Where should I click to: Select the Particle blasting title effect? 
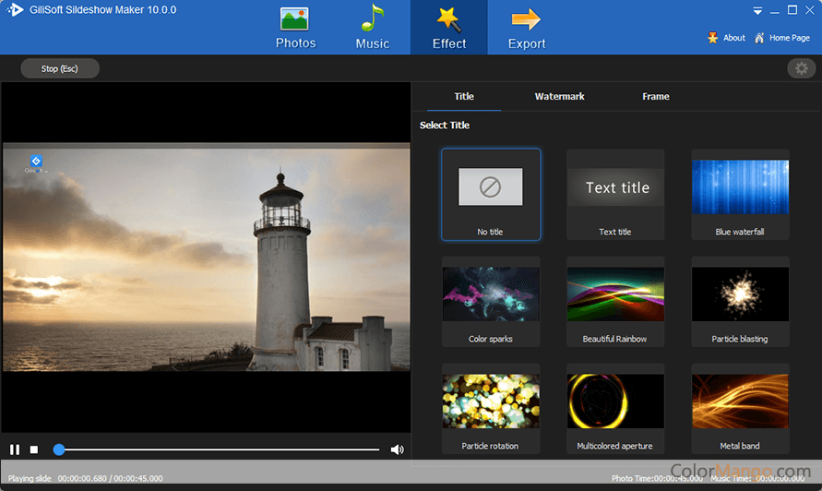740,294
